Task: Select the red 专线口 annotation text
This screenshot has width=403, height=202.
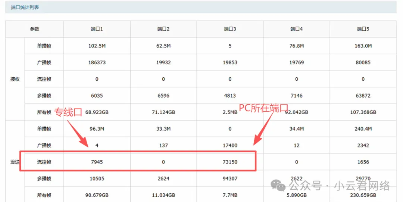Action: pos(68,112)
